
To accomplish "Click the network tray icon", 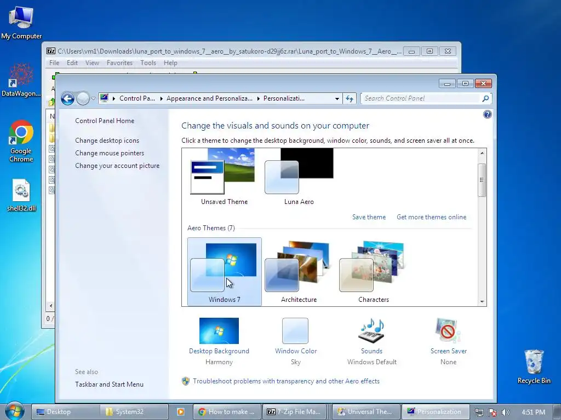I will click(479, 412).
